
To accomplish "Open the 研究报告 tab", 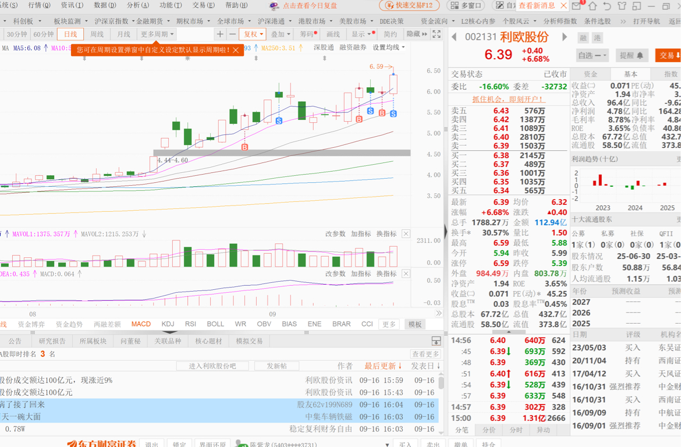I will (52, 341).
